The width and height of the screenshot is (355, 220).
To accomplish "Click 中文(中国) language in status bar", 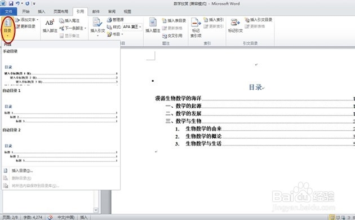I will (66, 217).
